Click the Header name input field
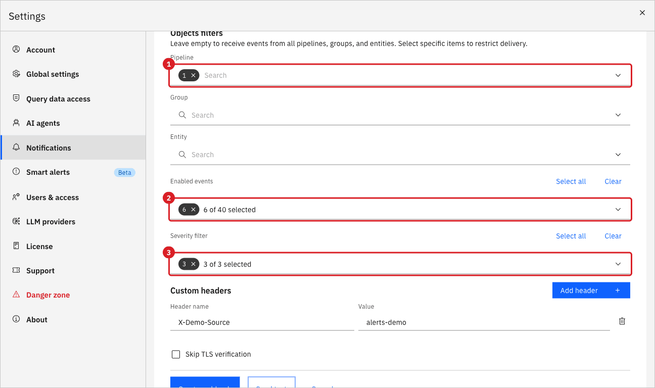This screenshot has width=655, height=388. point(262,322)
